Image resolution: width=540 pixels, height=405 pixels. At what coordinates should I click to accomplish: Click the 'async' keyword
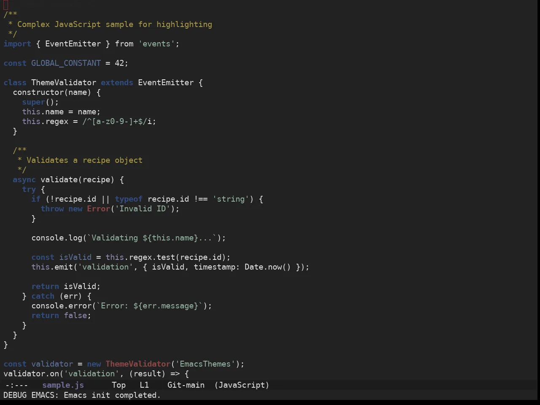24,179
